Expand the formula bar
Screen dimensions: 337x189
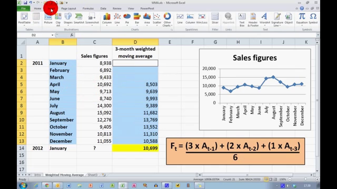click(x=318, y=35)
